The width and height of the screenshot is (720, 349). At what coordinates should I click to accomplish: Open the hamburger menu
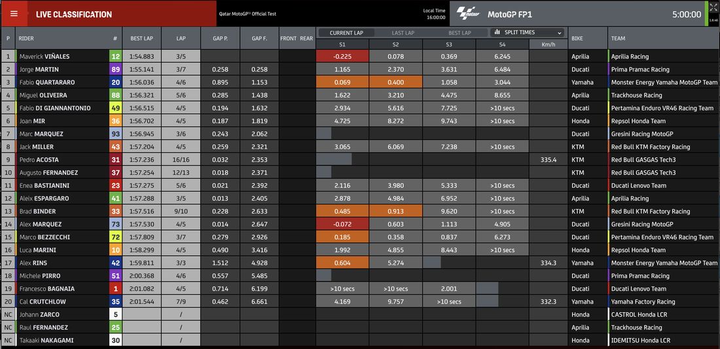(x=14, y=14)
